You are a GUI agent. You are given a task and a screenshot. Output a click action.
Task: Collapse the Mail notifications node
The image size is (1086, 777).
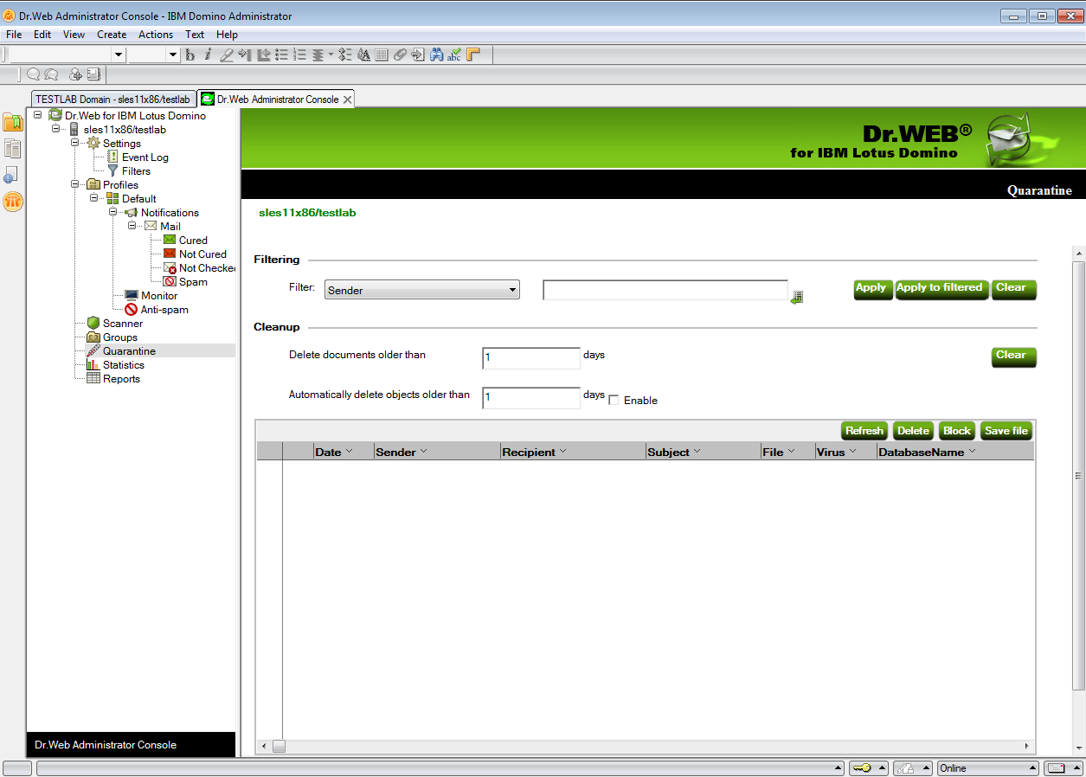point(132,227)
